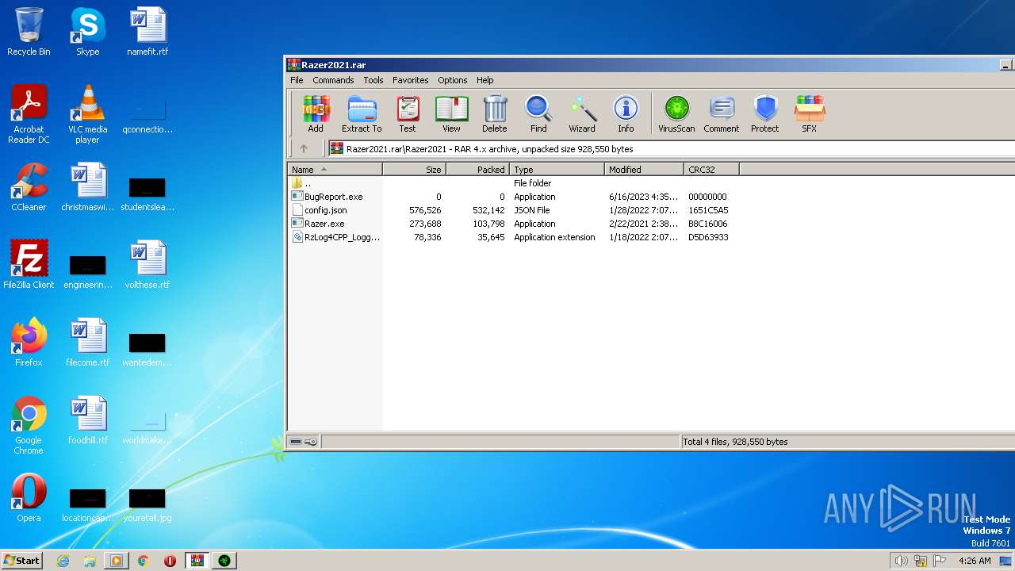This screenshot has height=571, width=1015.
Task: Open the Options menu
Action: (x=453, y=80)
